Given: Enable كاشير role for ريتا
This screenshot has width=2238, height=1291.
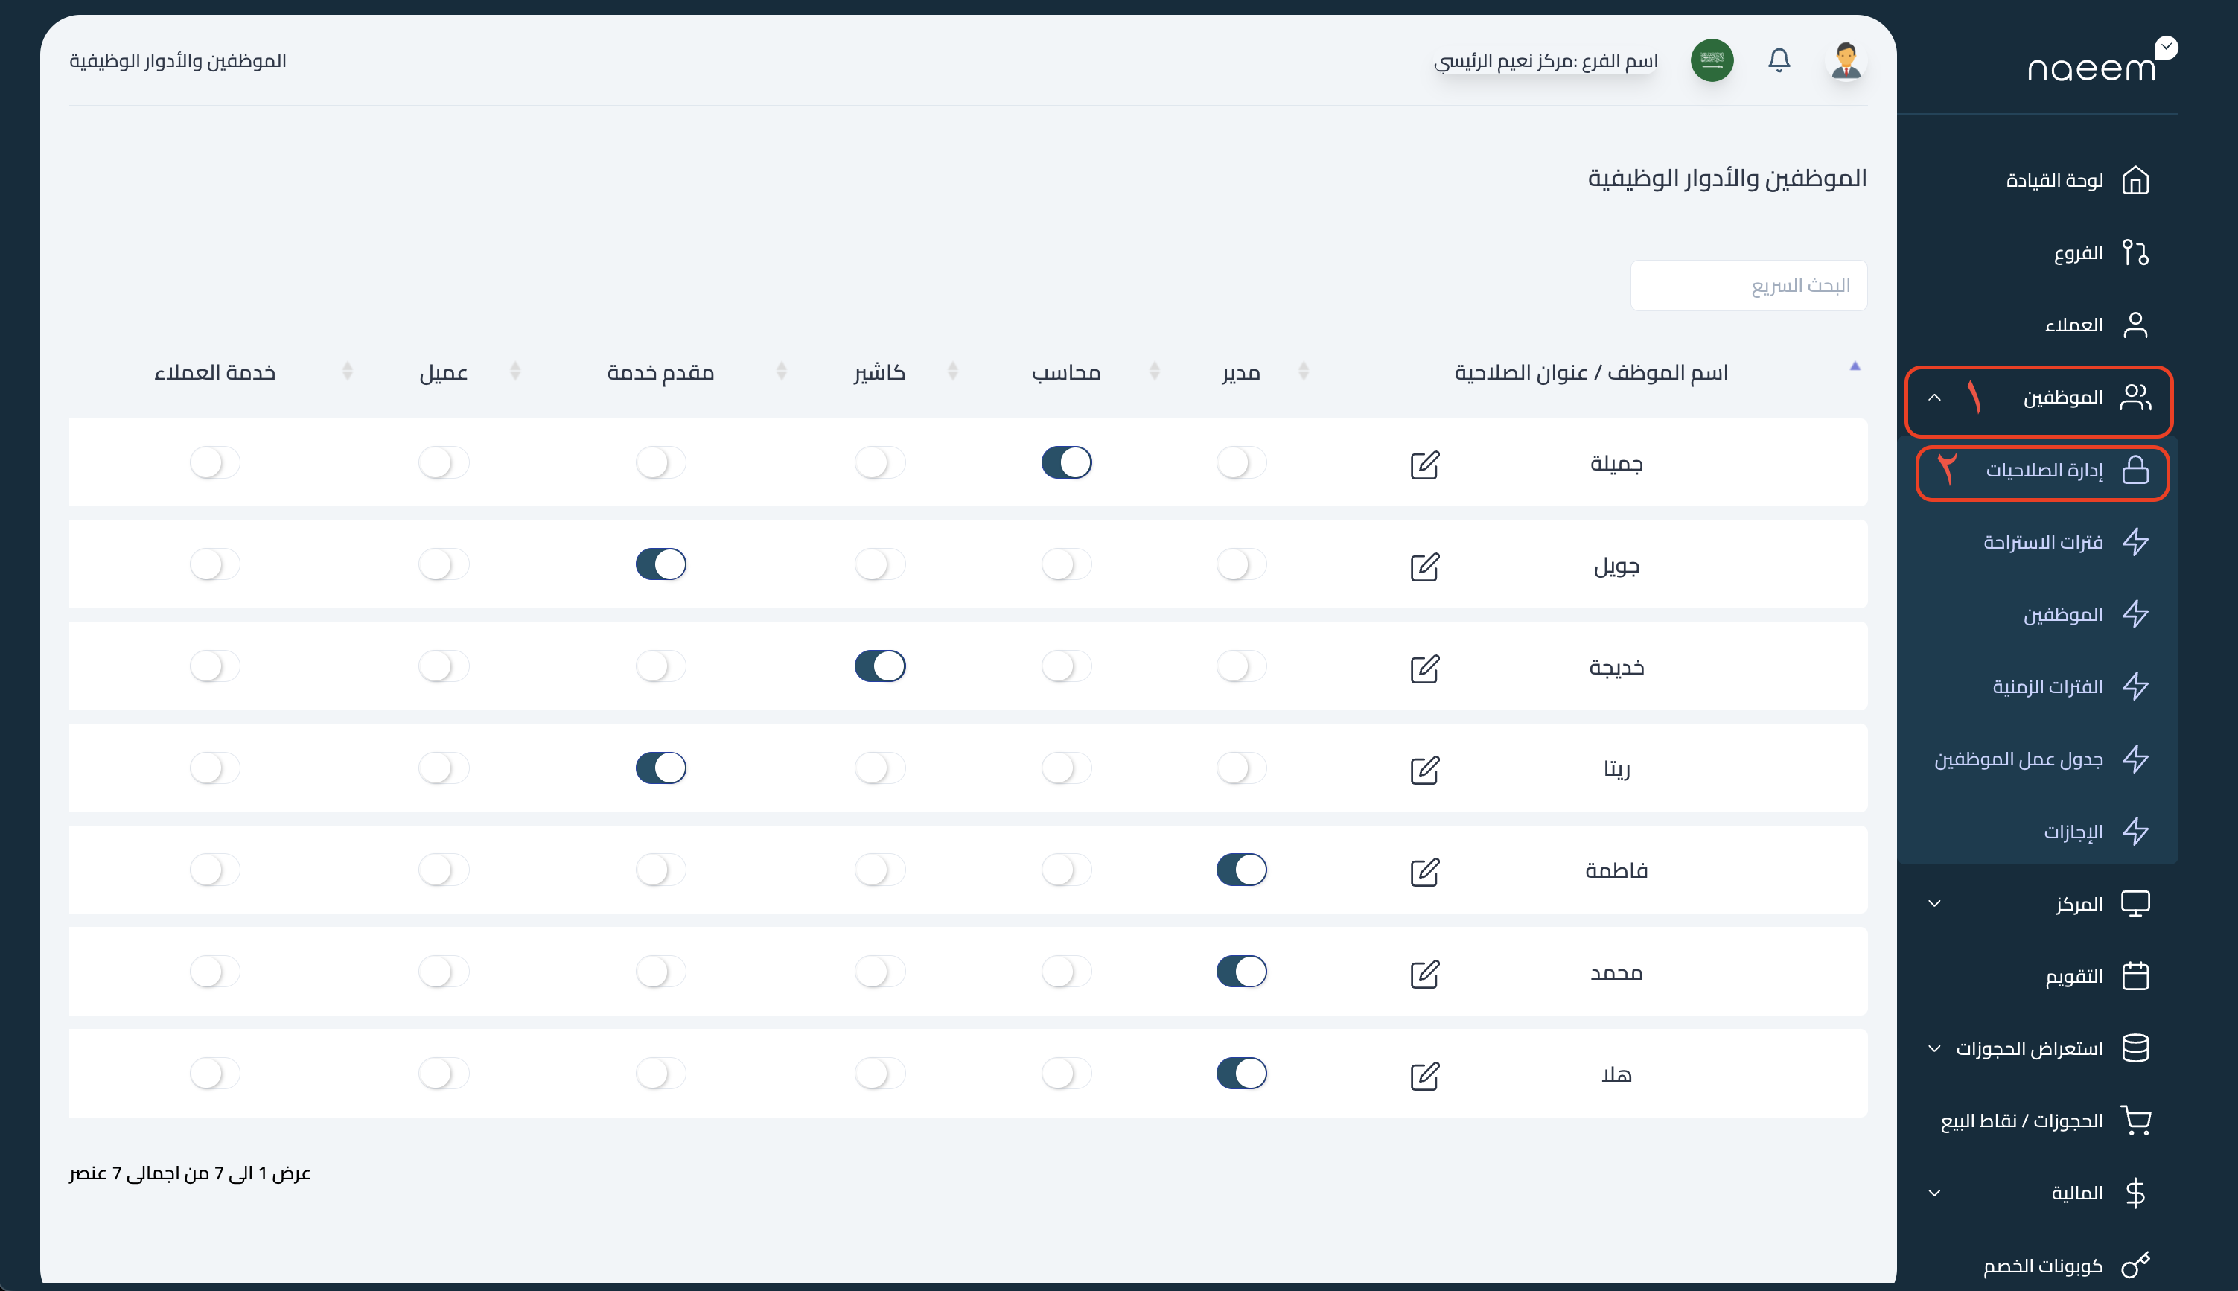Looking at the screenshot, I should pyautogui.click(x=881, y=768).
